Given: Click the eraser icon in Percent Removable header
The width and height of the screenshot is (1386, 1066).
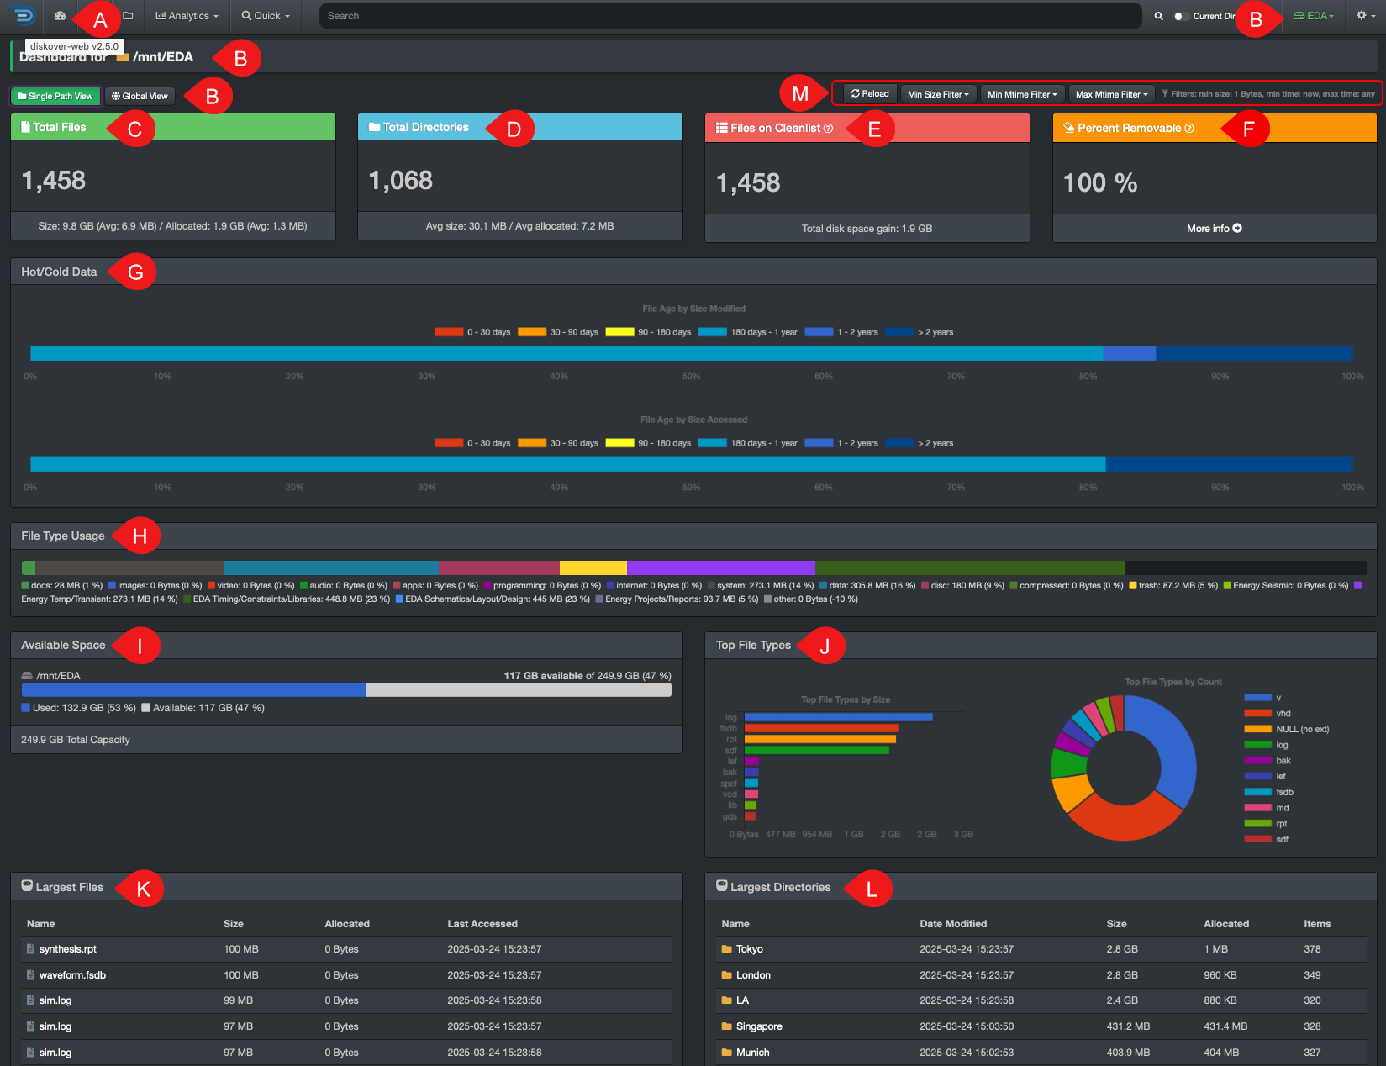Looking at the screenshot, I should tap(1069, 128).
